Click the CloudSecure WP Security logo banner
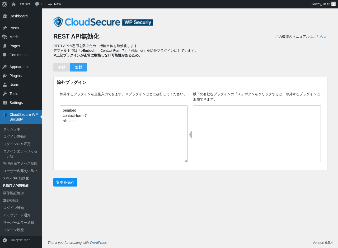 click(x=103, y=22)
